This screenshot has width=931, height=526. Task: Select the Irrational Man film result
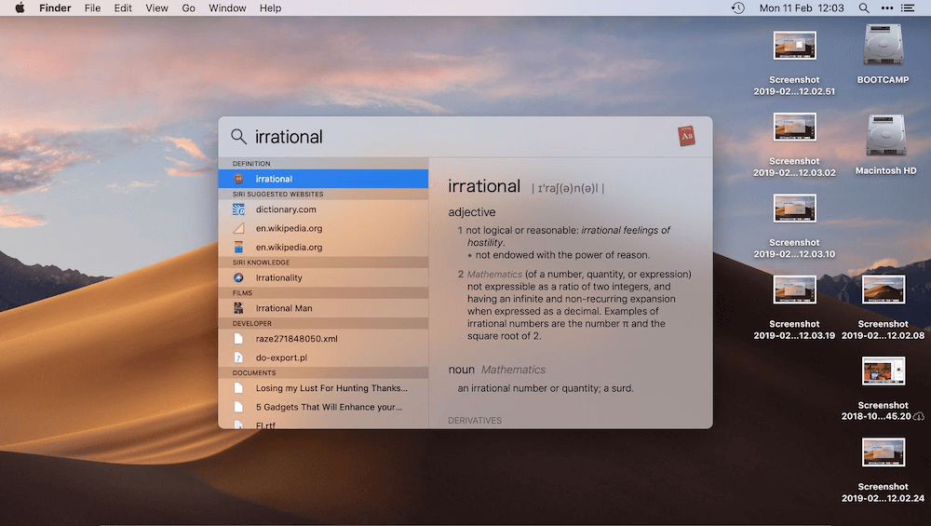point(284,308)
